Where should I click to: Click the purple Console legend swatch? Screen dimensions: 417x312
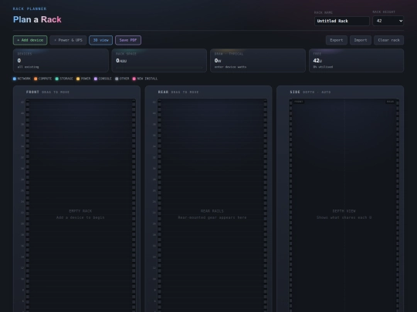(x=96, y=79)
